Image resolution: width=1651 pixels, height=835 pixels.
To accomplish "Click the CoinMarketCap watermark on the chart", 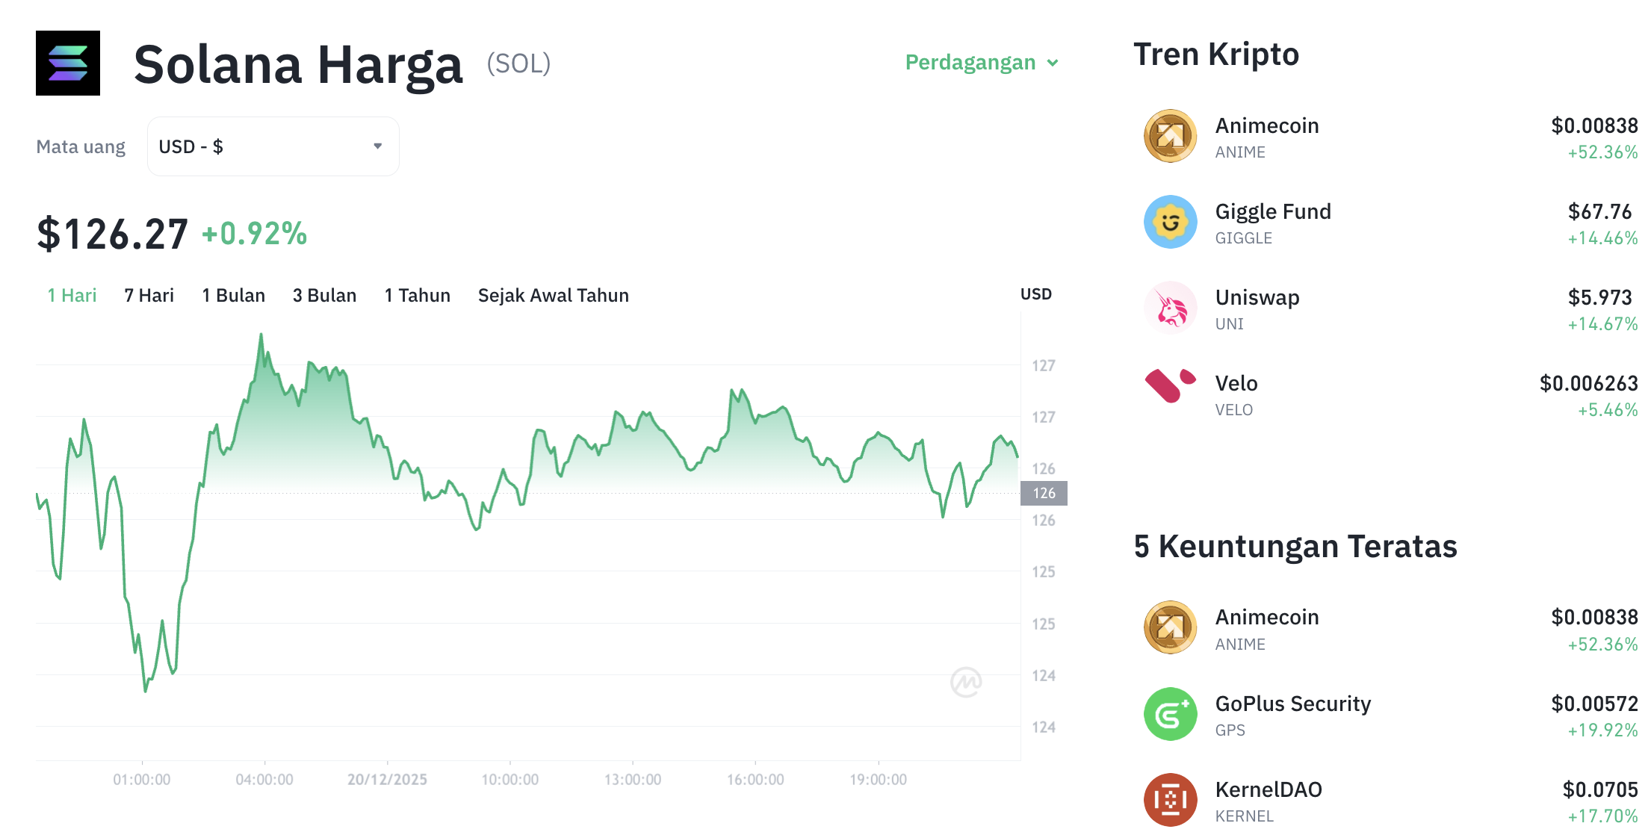I will pyautogui.click(x=966, y=683).
